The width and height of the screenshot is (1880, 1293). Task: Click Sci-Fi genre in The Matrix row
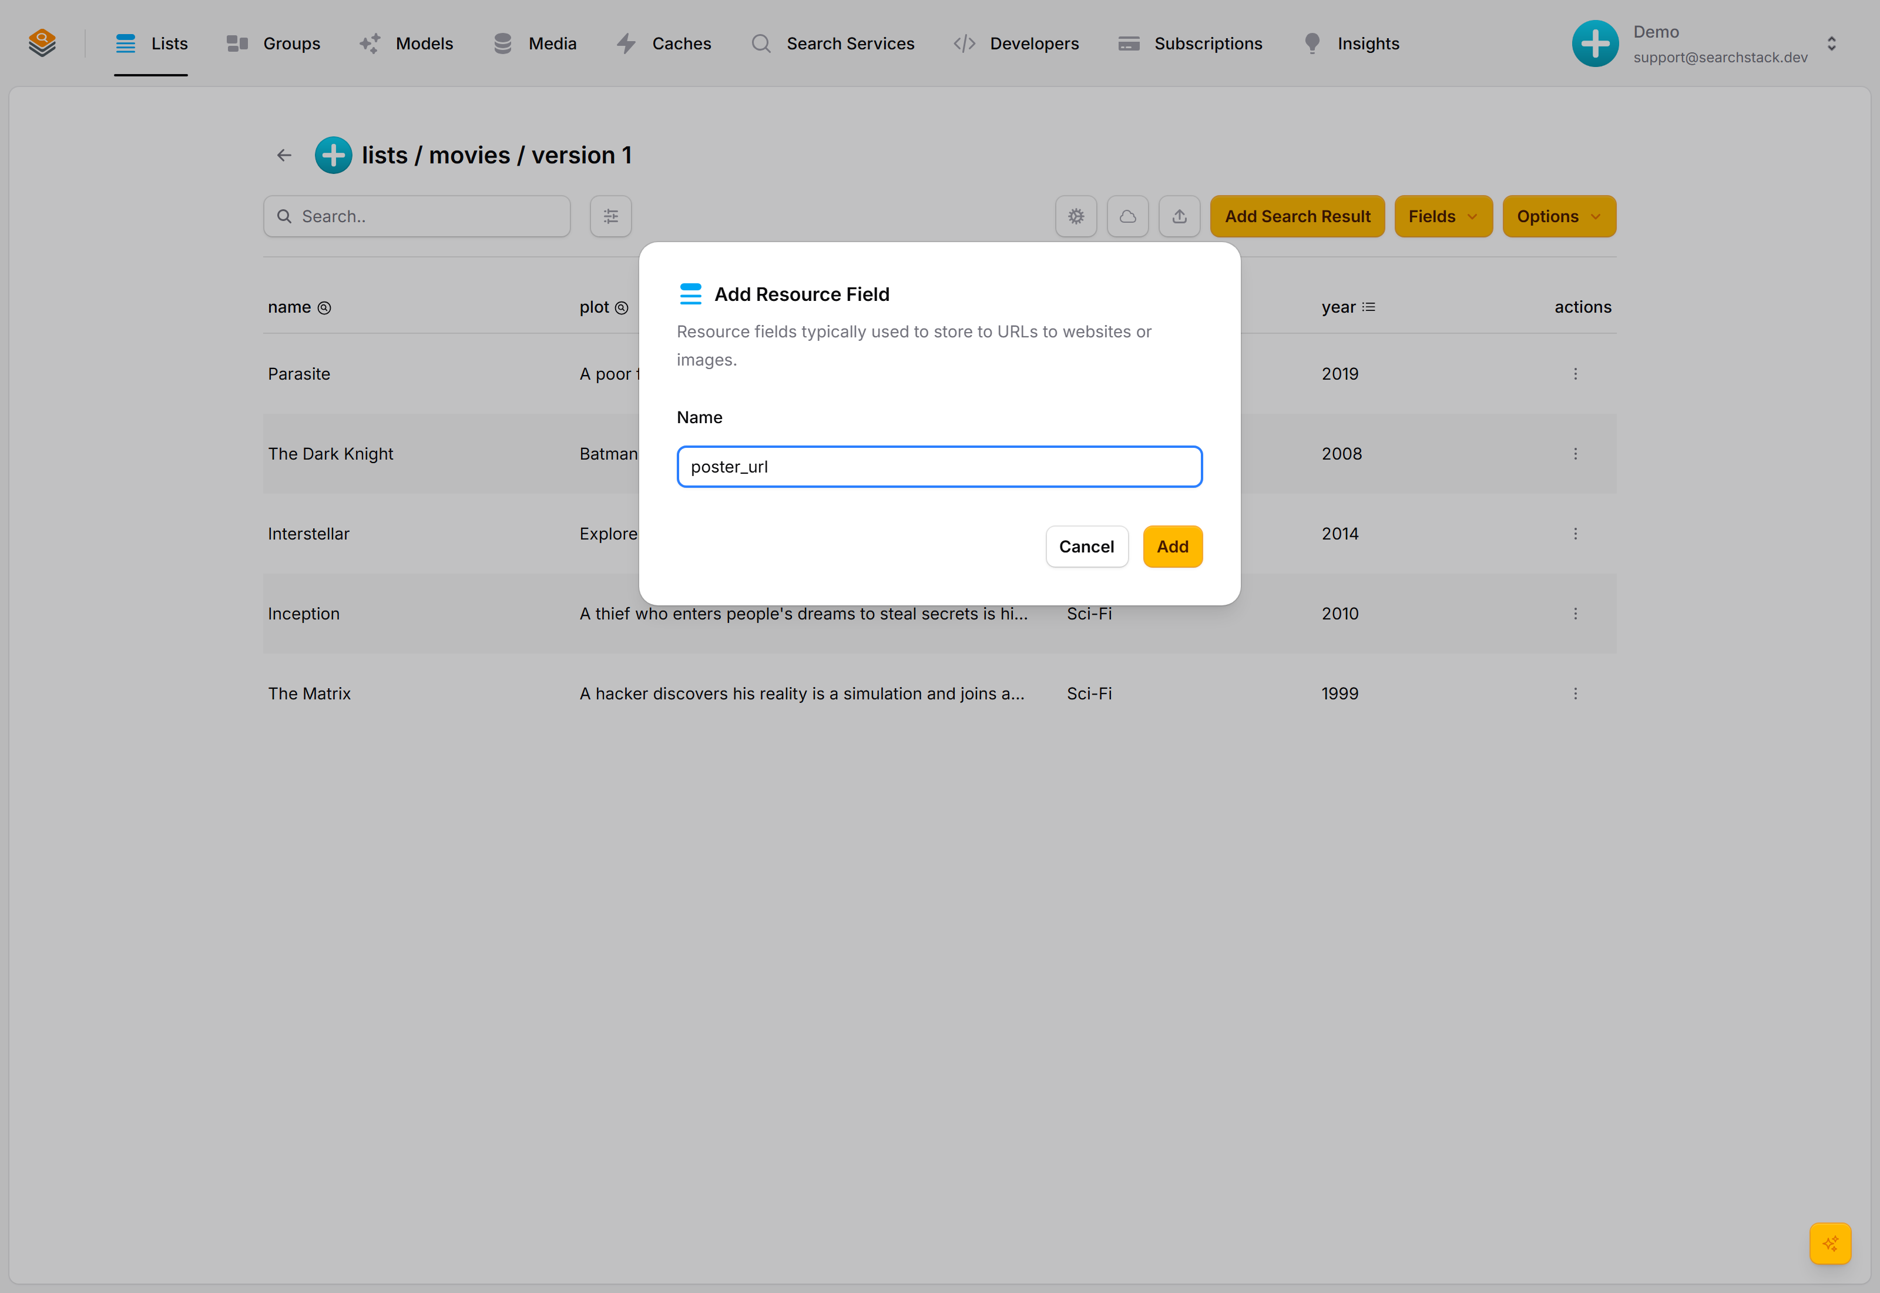[1089, 694]
